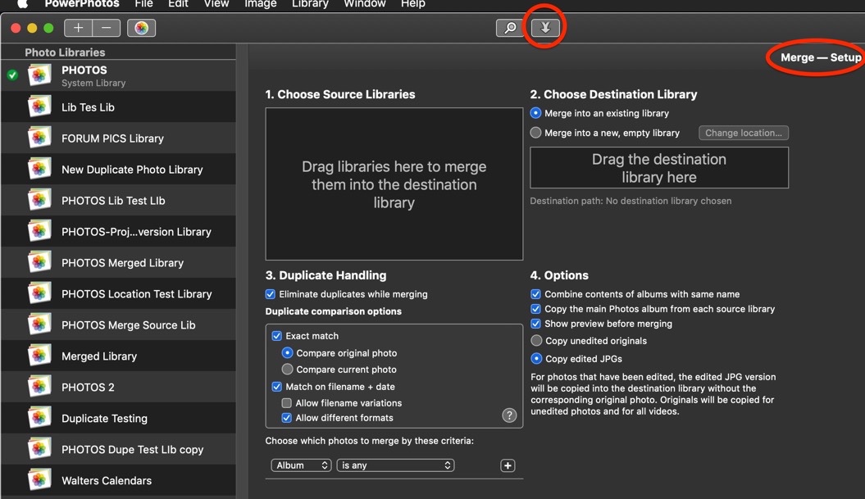Click the System Library subtitle under PHOTOS
865x499 pixels.
93,83
